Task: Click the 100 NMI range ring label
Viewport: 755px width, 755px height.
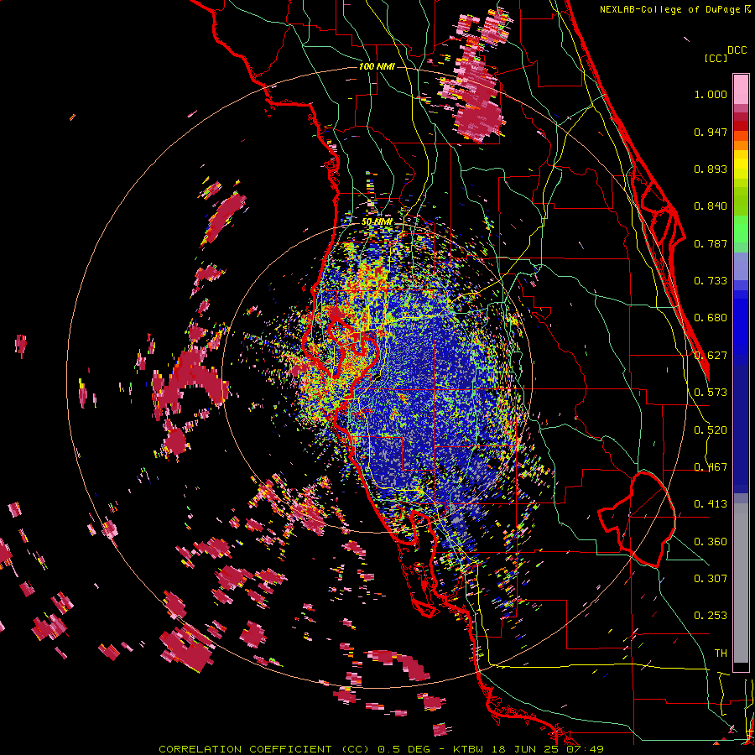Action: [x=377, y=66]
